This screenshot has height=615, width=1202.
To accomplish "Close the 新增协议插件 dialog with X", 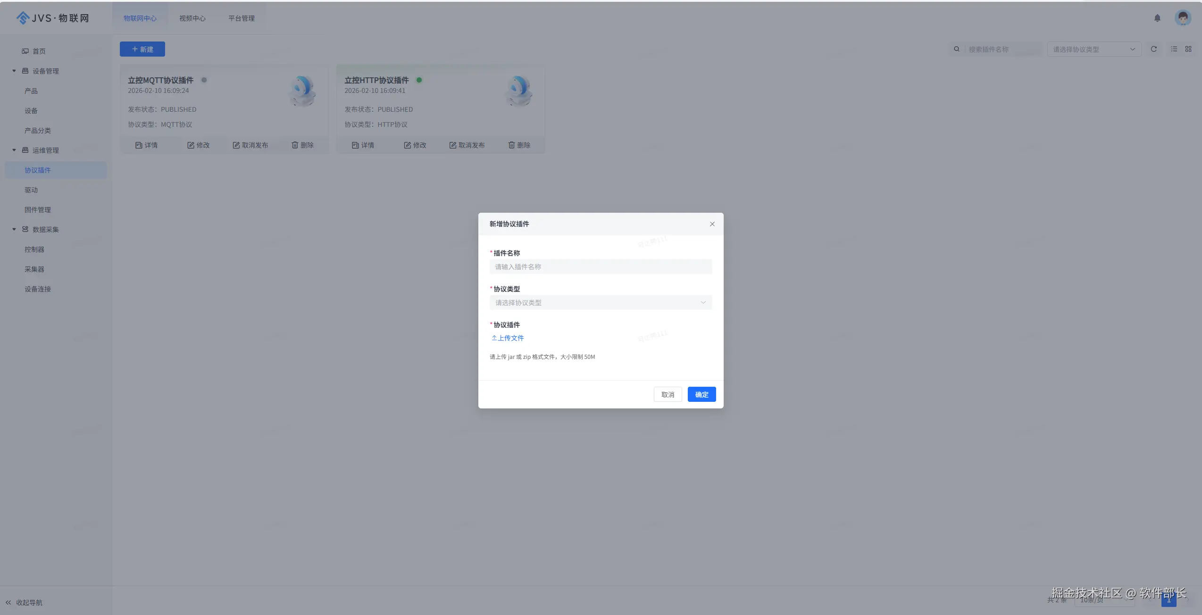I will tap(712, 224).
